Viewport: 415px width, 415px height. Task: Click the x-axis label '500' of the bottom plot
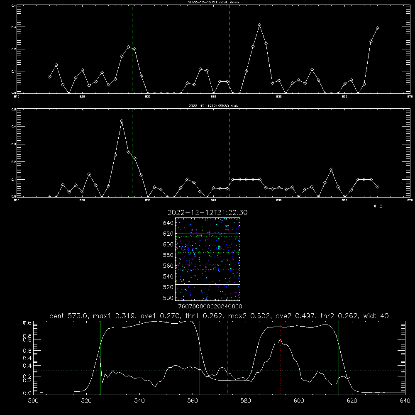point(33,401)
